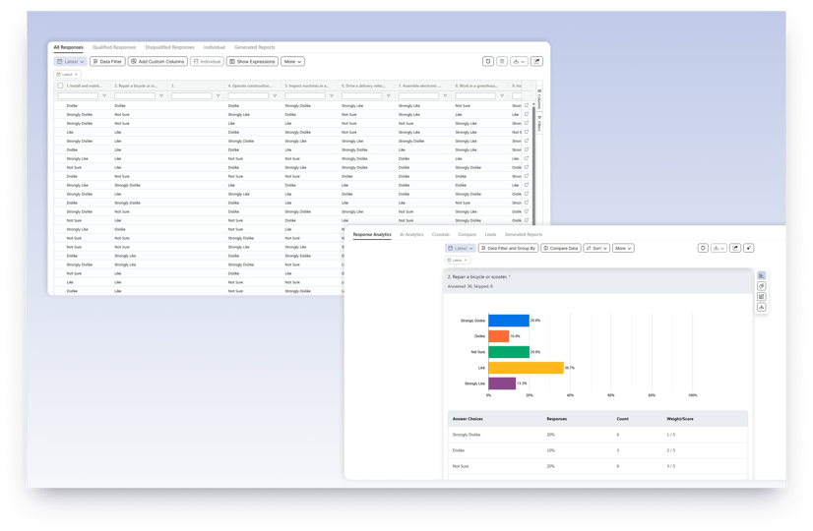Click the Data Filter button
Screen dimensions: 813x531
tap(107, 61)
